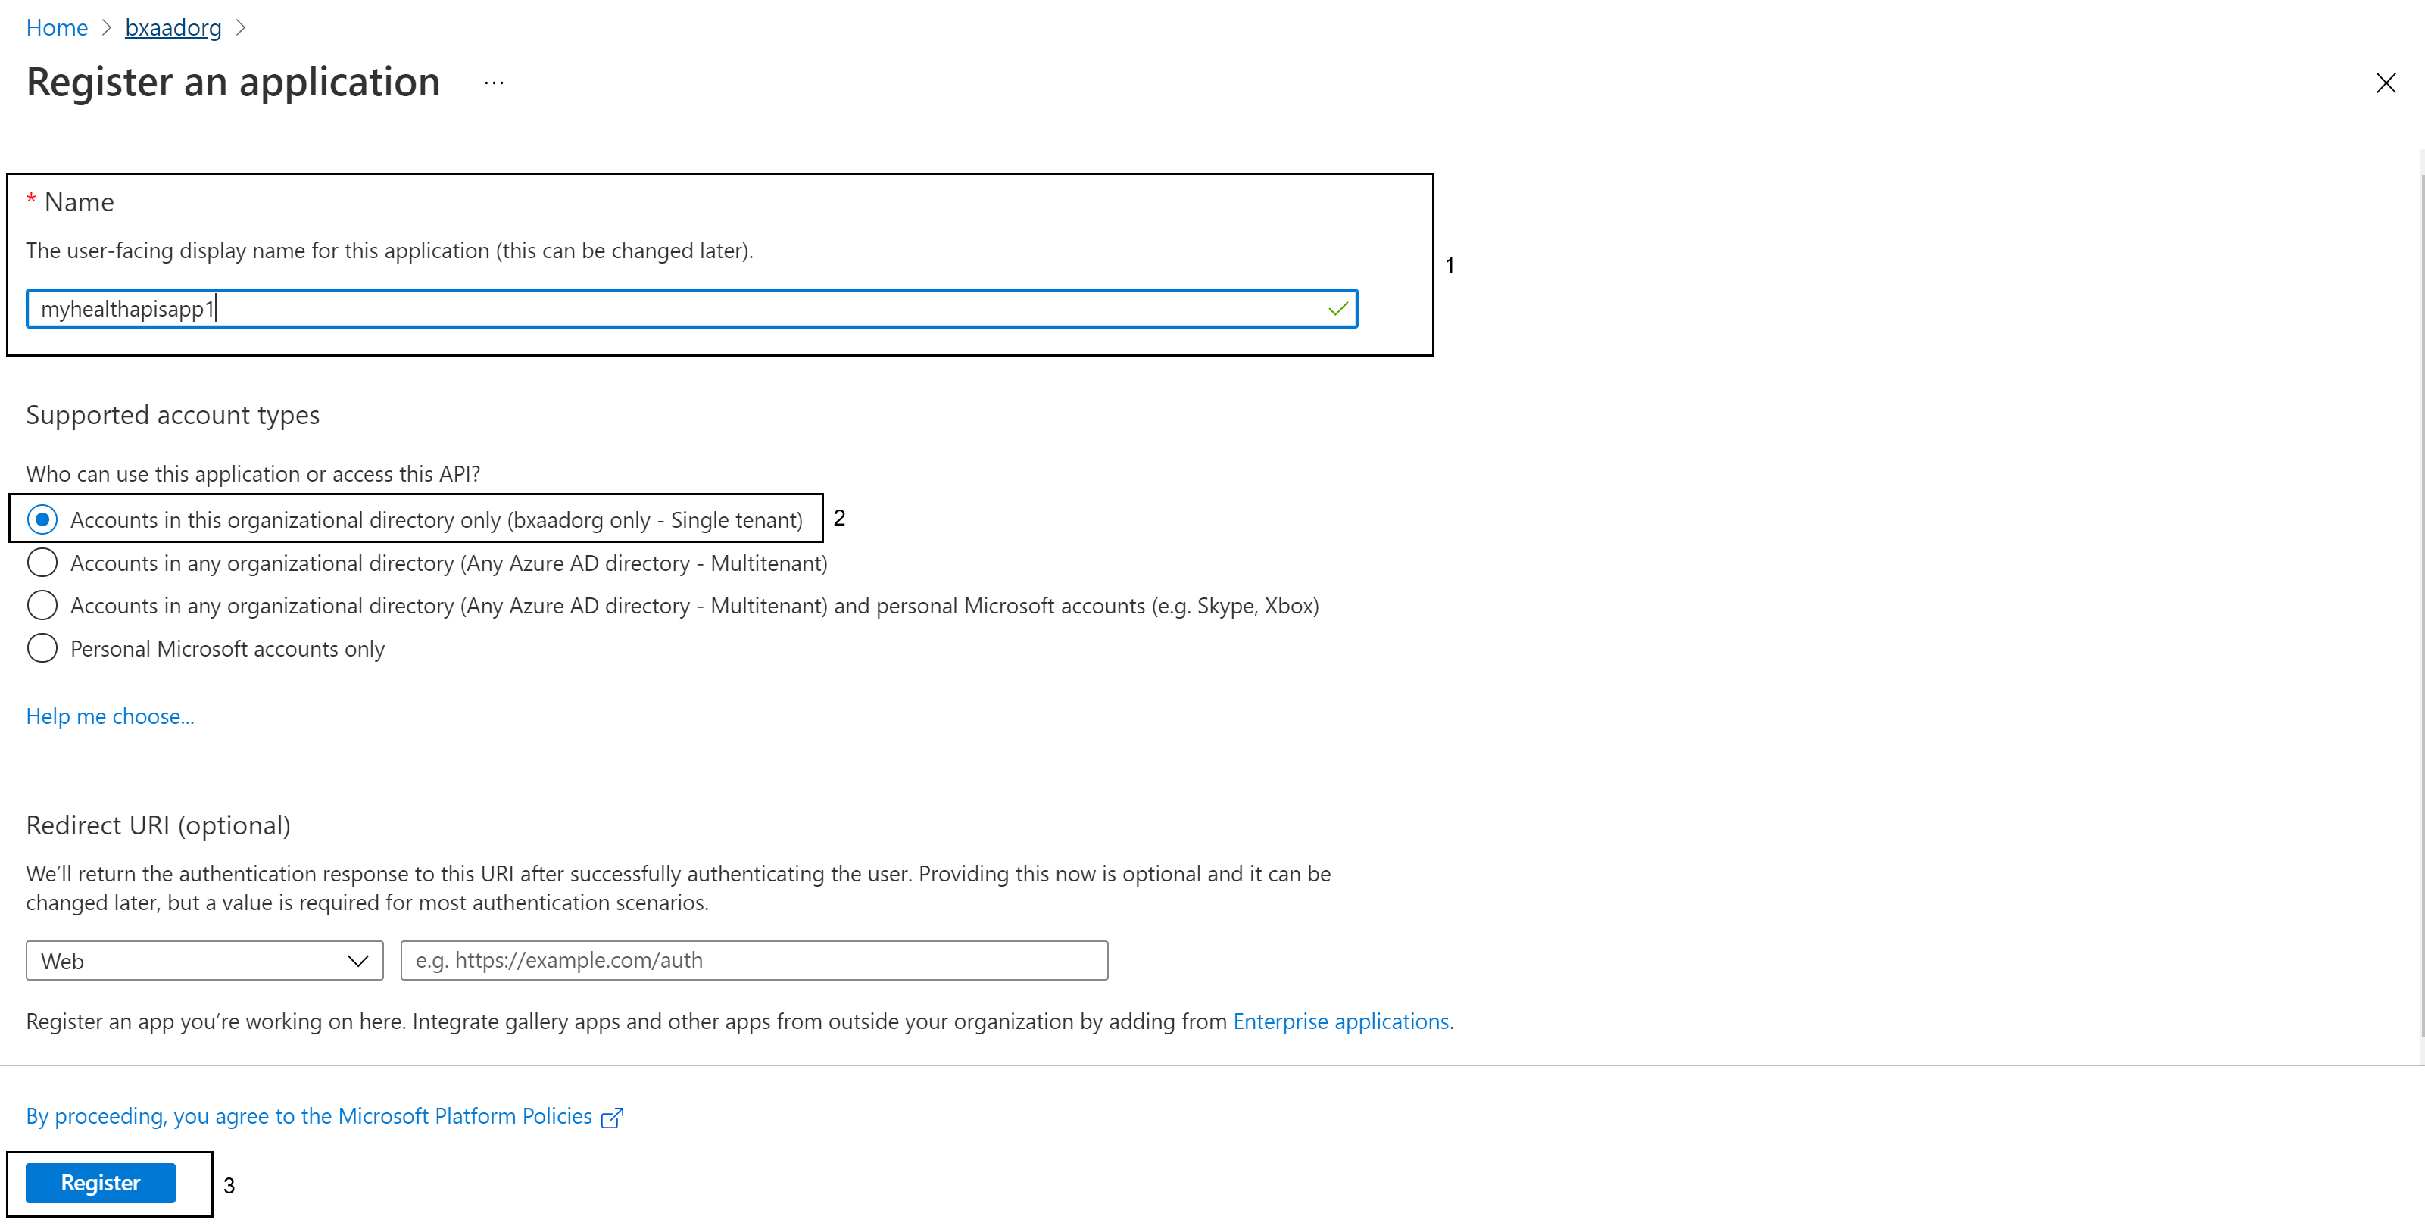Open the Help me choose link

coord(110,716)
